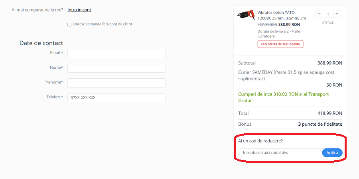Remove product using the STERGE link
This screenshot has height=179, width=359.
tap(328, 23)
